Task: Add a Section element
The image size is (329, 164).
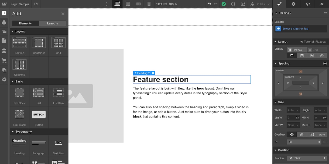Action: coord(19,45)
